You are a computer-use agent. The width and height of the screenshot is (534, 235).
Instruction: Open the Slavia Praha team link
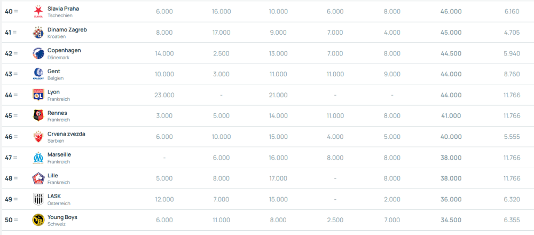[x=63, y=9]
